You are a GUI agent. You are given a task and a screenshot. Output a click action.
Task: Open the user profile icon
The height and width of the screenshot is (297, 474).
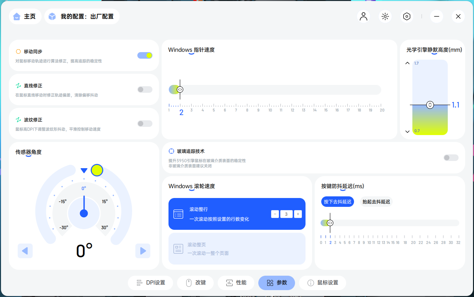[x=363, y=16]
